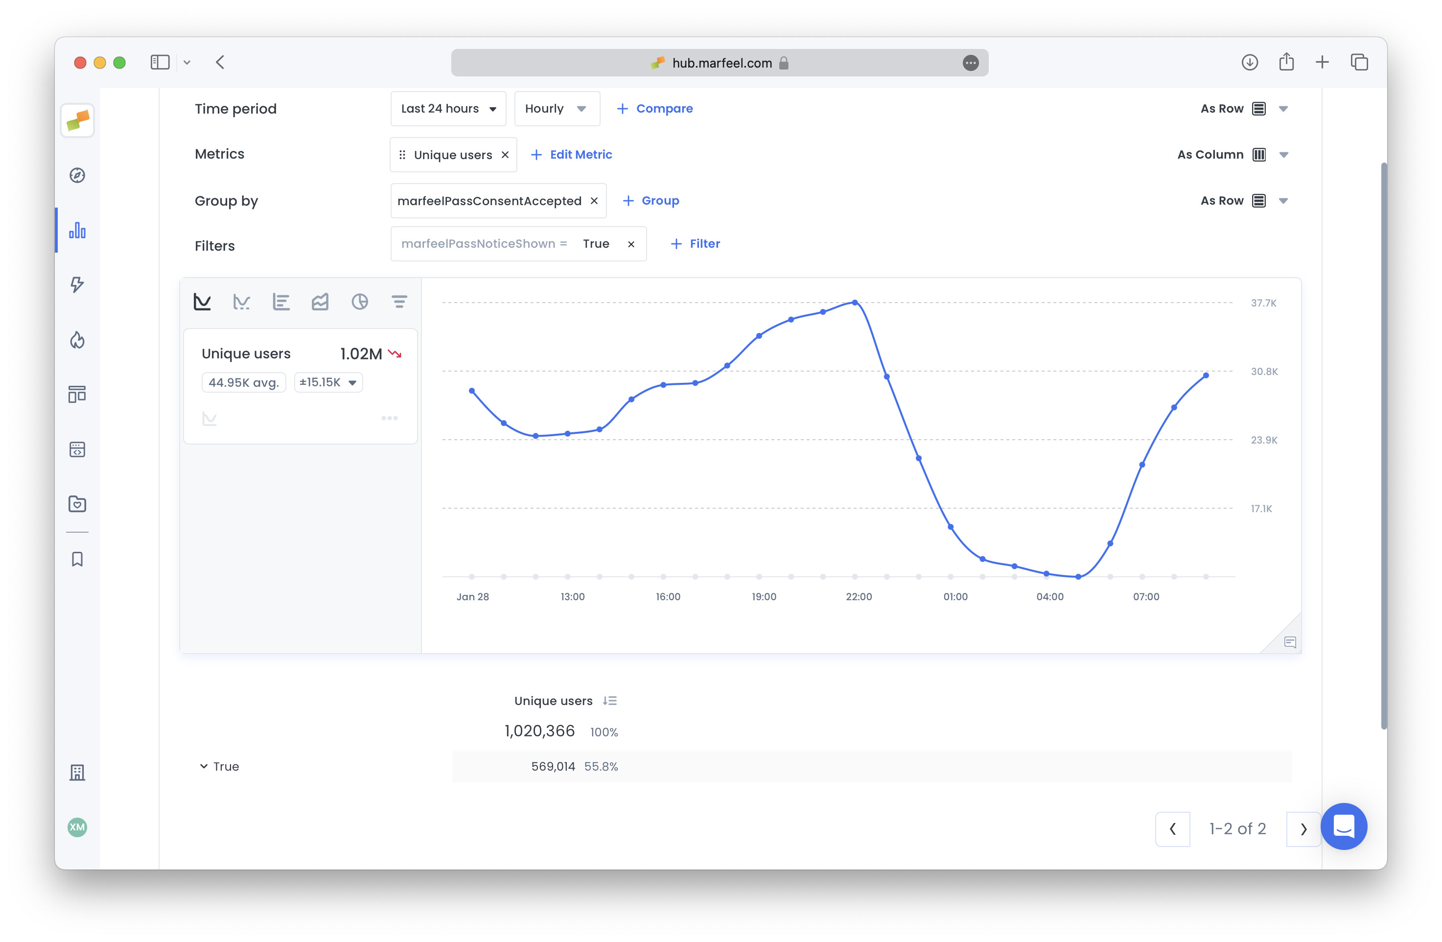Click the Edit Metric link
This screenshot has height=942, width=1442.
[x=570, y=155]
